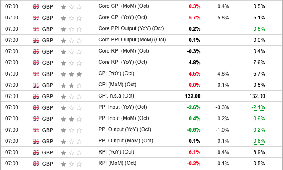Click the UK flag in RPI (MoM) row

pos(36,164)
